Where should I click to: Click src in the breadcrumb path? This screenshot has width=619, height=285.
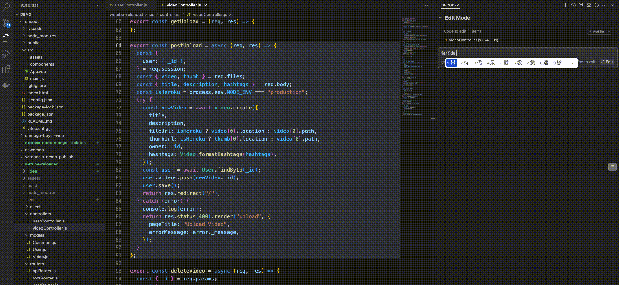point(152,14)
